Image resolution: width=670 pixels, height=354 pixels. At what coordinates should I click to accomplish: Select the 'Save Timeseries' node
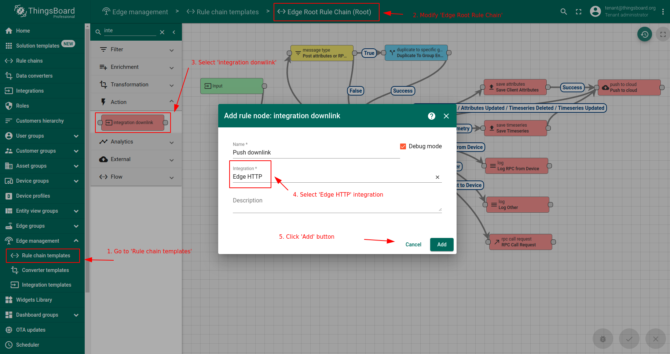516,128
